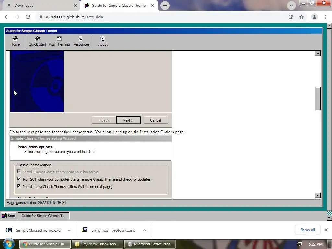The height and width of the screenshot is (249, 332).
Task: Open the tab search dropdown
Action: tap(291, 6)
